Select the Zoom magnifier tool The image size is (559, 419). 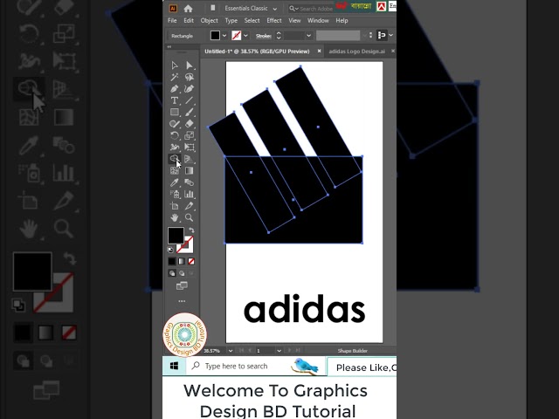coord(190,217)
